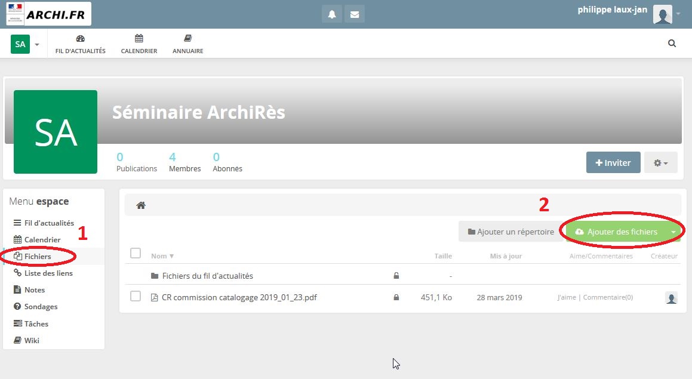This screenshot has height=379, width=692.
Task: Open CR commission catalogage 2019_01_23.pdf
Action: pos(239,297)
